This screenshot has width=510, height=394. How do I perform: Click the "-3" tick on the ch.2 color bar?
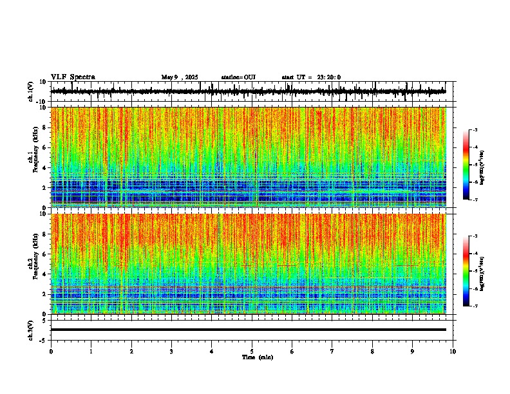click(475, 236)
